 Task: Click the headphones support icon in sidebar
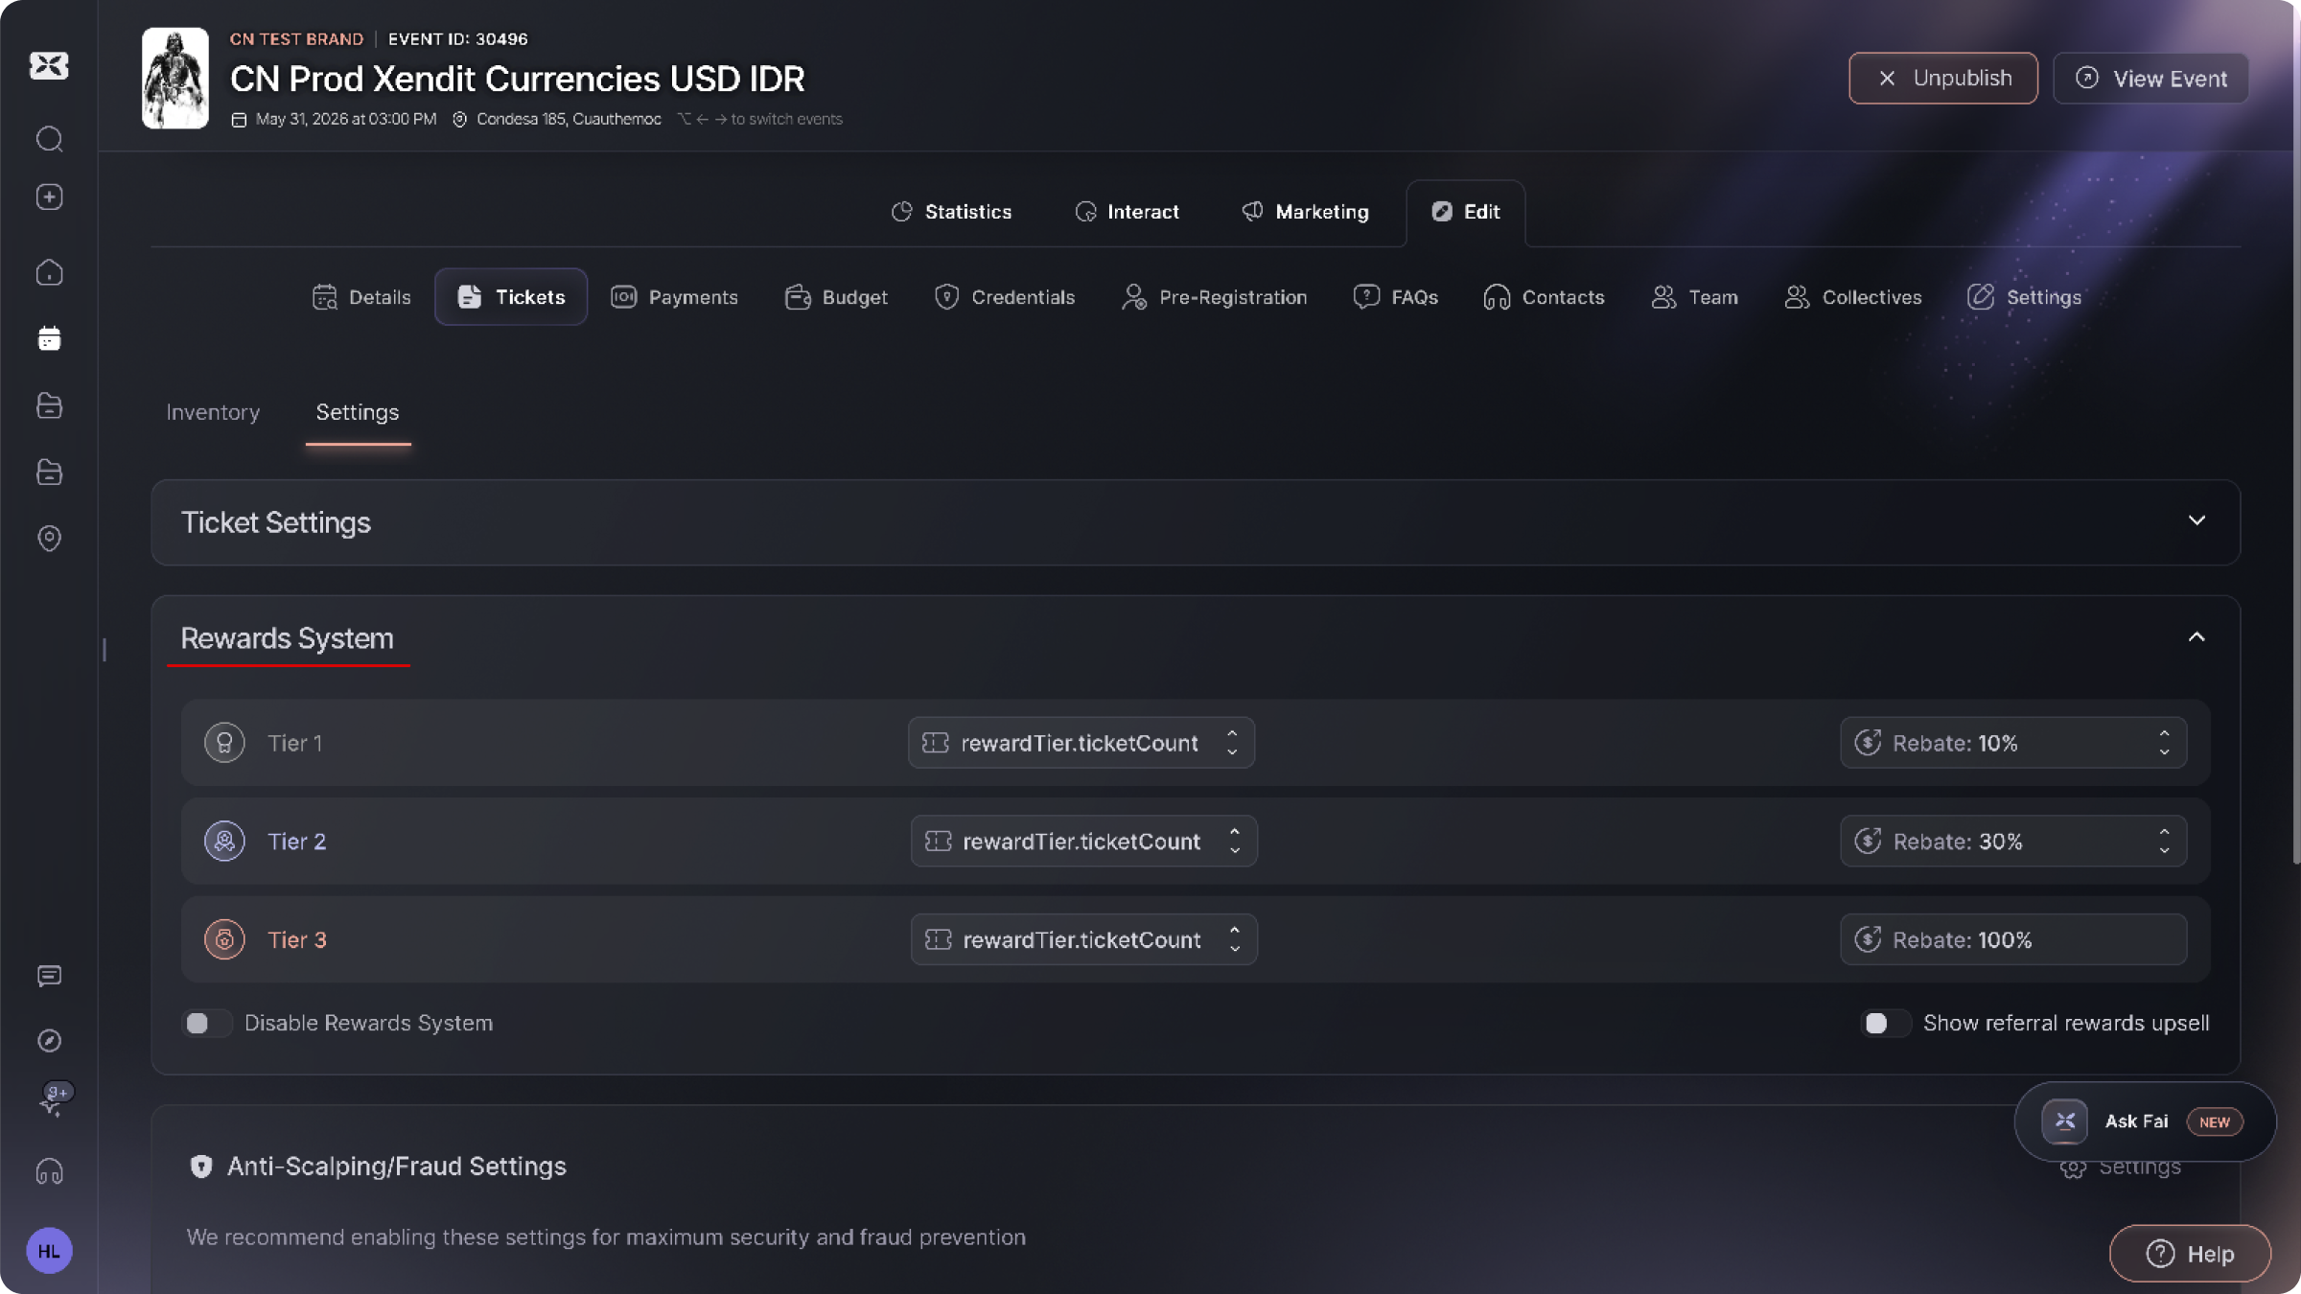50,1171
